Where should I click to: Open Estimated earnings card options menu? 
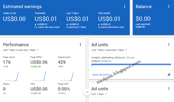point(125,6)
